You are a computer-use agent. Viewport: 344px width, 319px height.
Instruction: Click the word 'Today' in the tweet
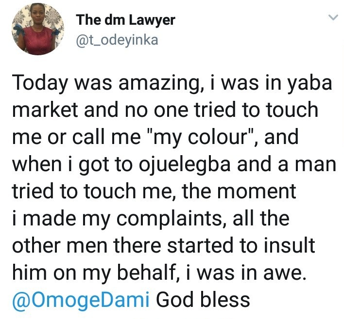tap(40, 83)
